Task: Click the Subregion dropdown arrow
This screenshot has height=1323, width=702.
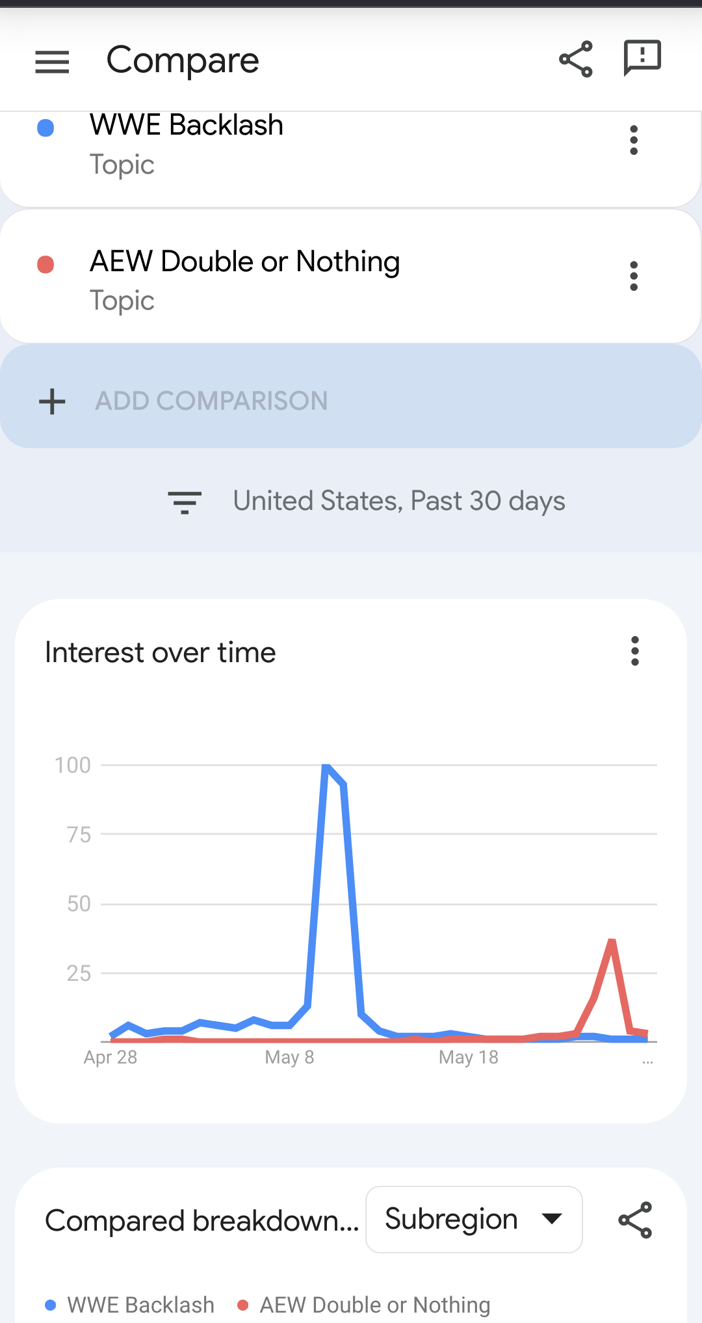Action: click(x=552, y=1219)
